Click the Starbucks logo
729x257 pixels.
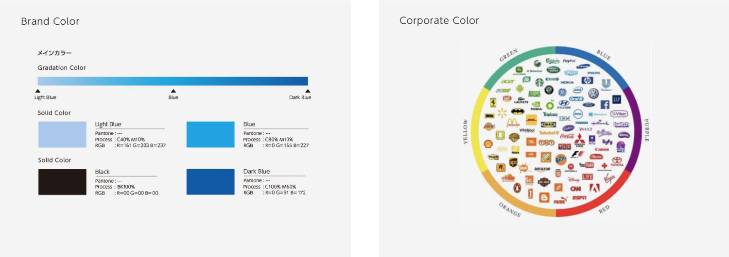pyautogui.click(x=539, y=82)
